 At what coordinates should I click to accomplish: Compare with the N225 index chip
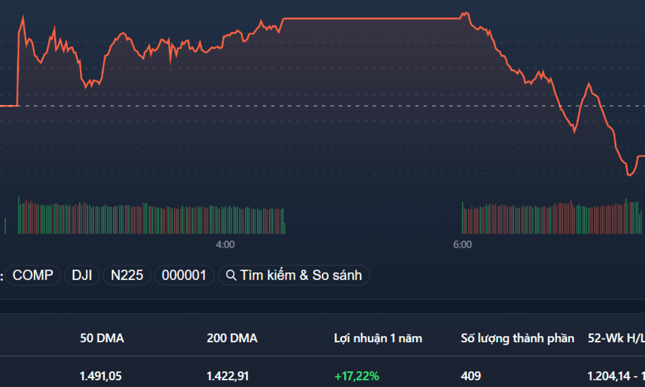[x=127, y=275]
